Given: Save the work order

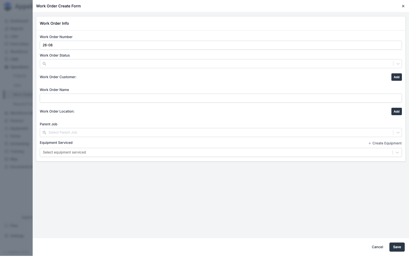Looking at the screenshot, I should (x=397, y=247).
